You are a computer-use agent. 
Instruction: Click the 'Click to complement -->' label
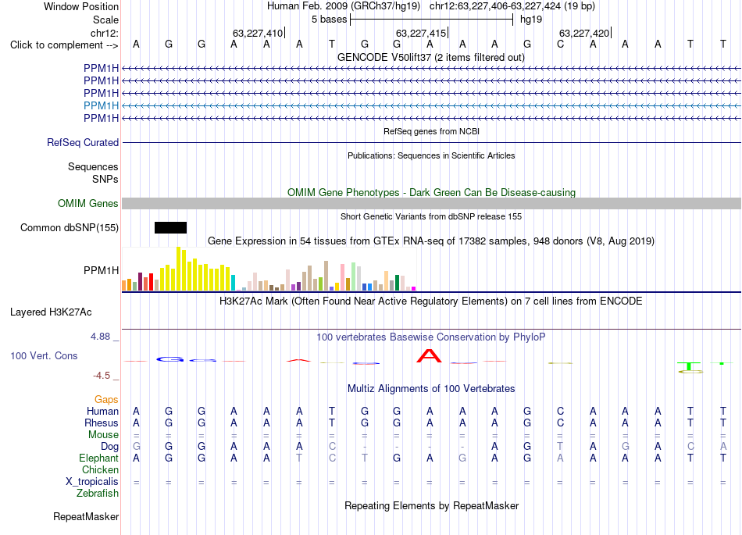pyautogui.click(x=64, y=45)
